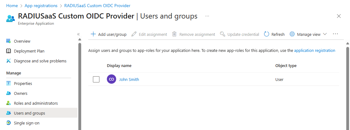Close the Users and groups blade

[339, 16]
